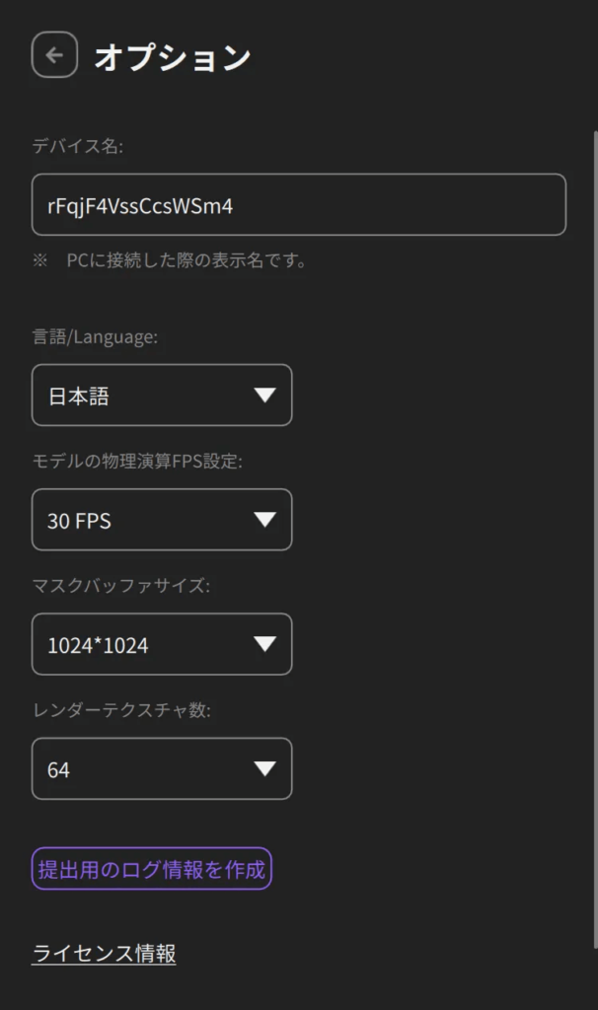Click the triangle arrow in the language dropdown
The image size is (598, 1010).
pos(263,396)
